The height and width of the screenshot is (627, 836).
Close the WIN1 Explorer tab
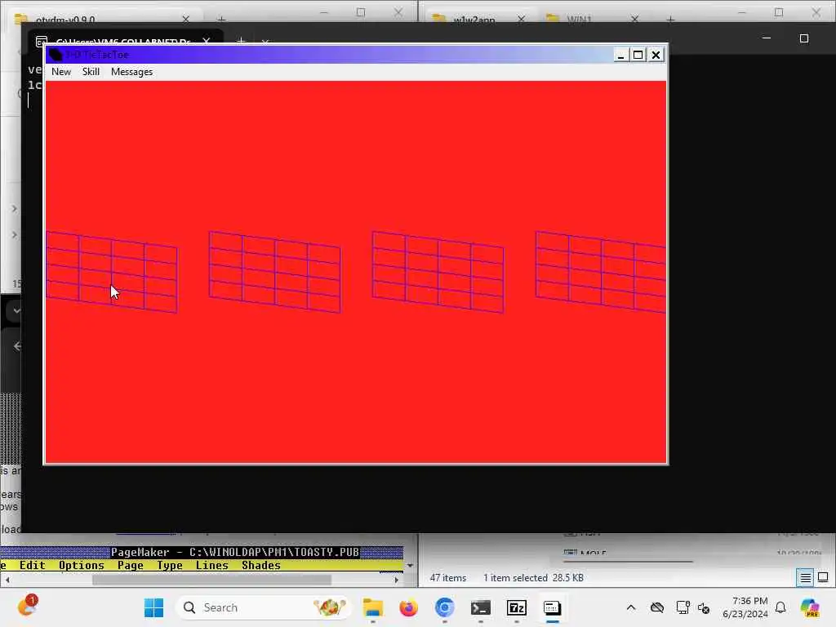click(x=634, y=20)
